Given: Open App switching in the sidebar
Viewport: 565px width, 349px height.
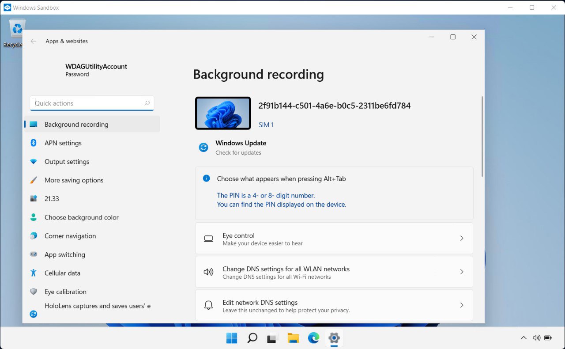Looking at the screenshot, I should click(92, 254).
